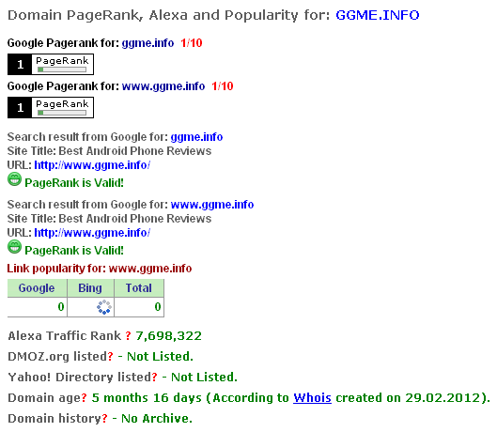497x432 pixels.
Task: Click the question mark after Domain history
Action: [104, 419]
